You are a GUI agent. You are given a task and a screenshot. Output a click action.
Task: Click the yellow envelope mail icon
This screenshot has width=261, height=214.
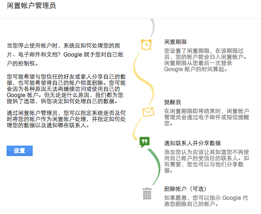148,112
